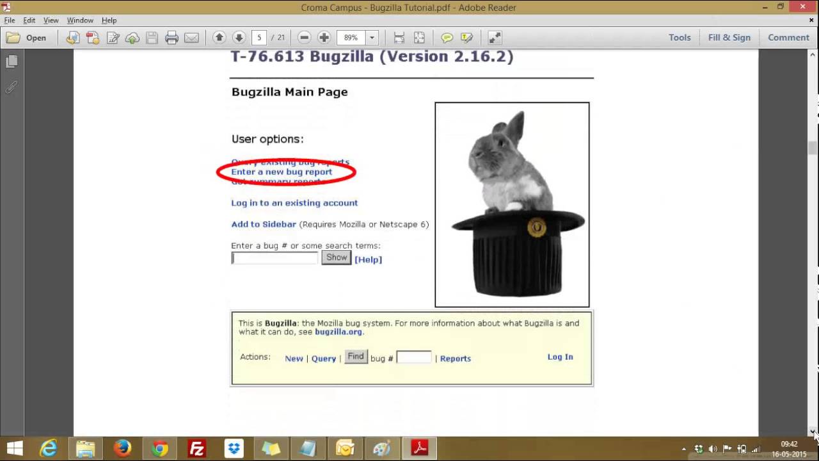Open the Tools pane
The height and width of the screenshot is (461, 819).
coord(680,38)
